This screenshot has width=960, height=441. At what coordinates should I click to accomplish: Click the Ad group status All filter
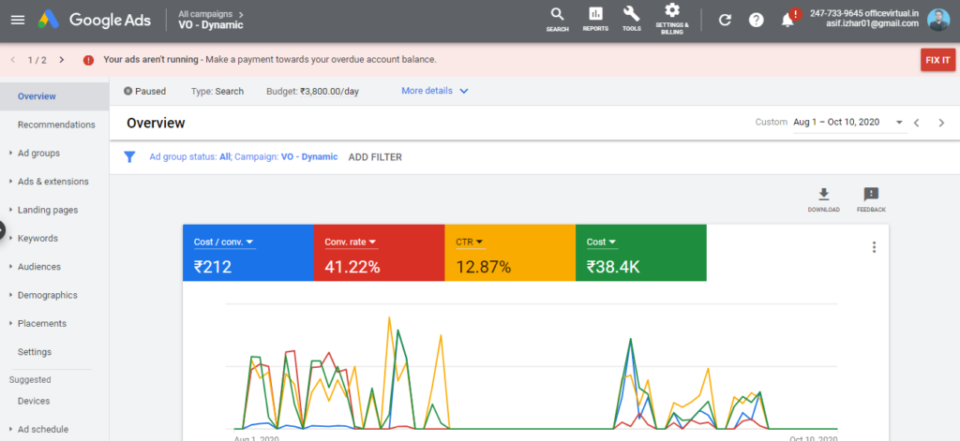coord(190,156)
